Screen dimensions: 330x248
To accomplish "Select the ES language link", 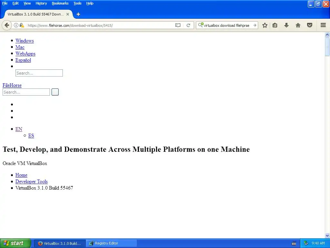I will (x=31, y=136).
